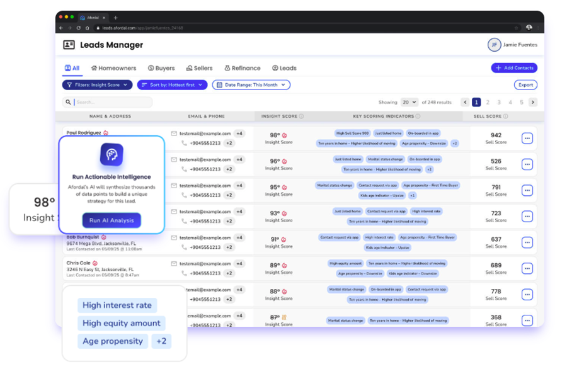This screenshot has height=374, width=567.
Task: Click the Name & Address column header
Action: pyautogui.click(x=110, y=116)
